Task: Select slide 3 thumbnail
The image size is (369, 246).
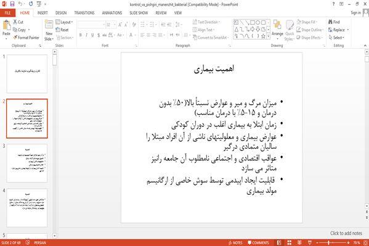Action: 27,163
